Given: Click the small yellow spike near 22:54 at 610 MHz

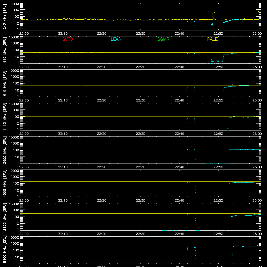Looking at the screenshot, I should point(233,85).
